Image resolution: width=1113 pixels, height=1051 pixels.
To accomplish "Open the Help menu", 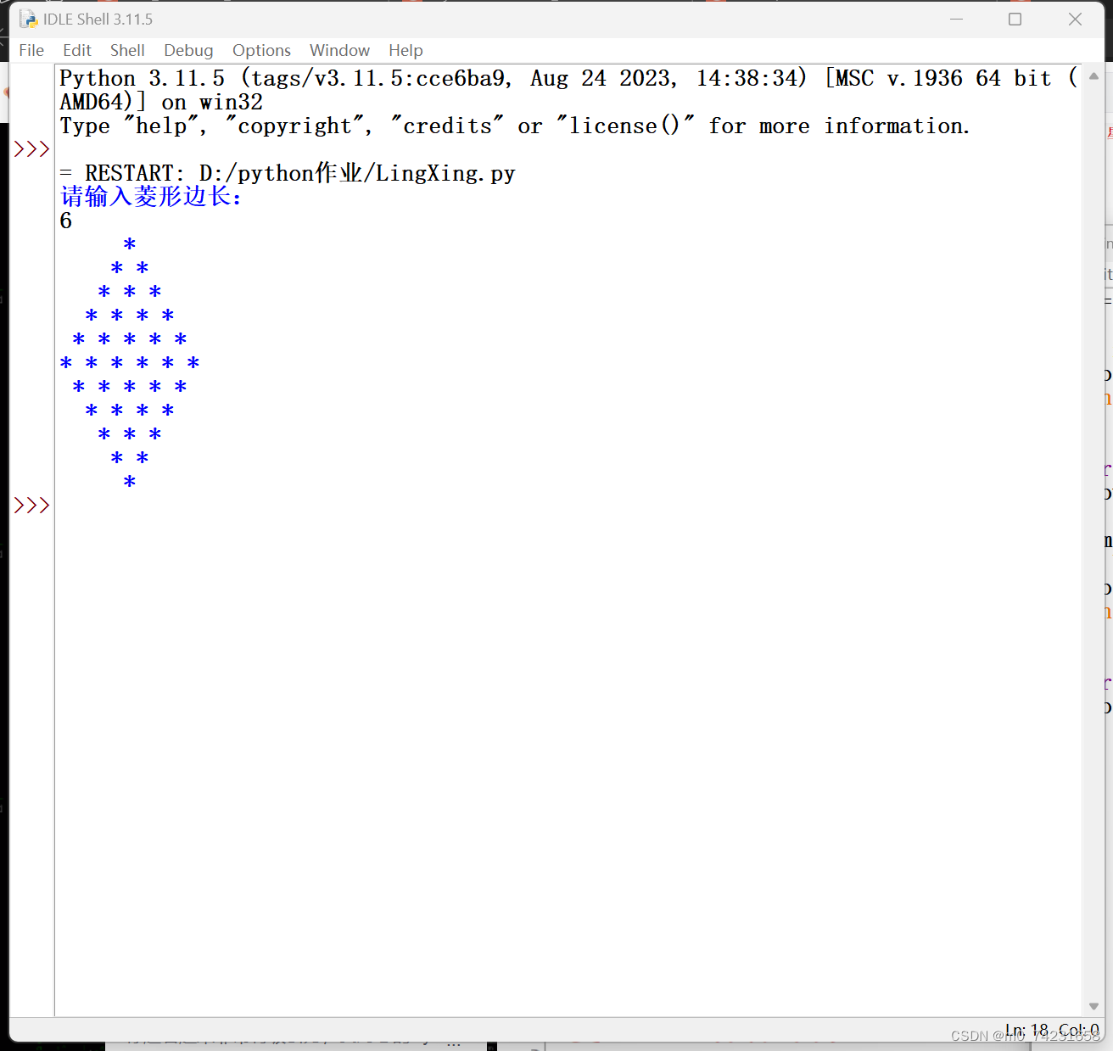I will point(405,50).
